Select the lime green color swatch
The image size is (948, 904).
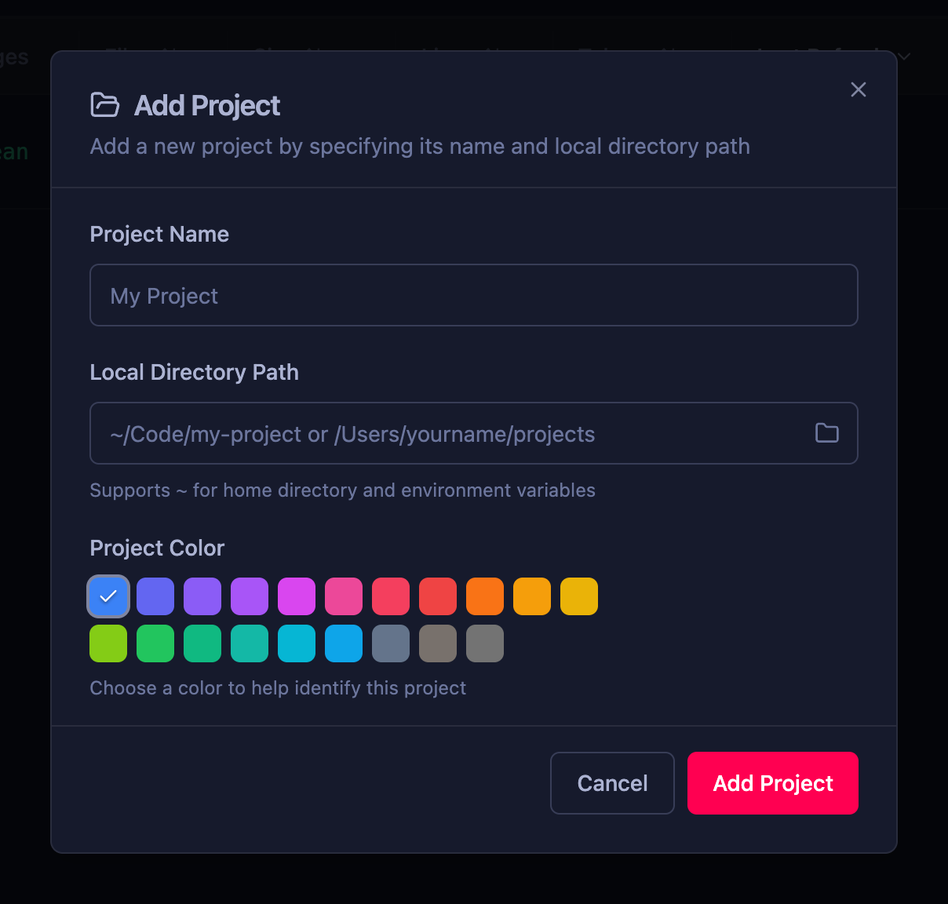[x=108, y=643]
